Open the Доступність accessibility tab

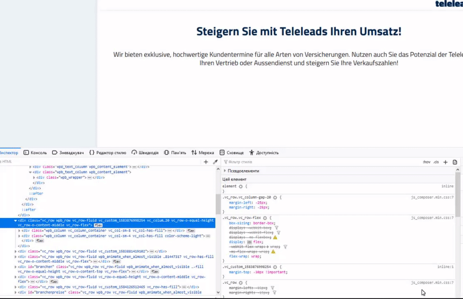point(264,153)
